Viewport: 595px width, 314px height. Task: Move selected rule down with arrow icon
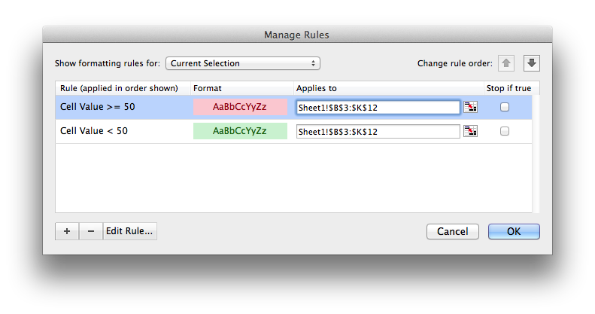[532, 63]
